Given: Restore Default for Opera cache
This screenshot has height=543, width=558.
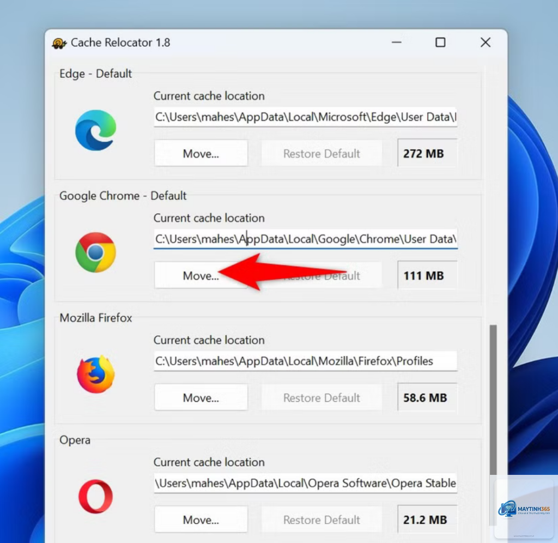Looking at the screenshot, I should [322, 520].
